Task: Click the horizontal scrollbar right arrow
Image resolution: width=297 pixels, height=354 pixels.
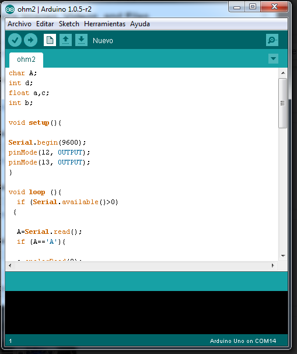Action: (x=273, y=265)
